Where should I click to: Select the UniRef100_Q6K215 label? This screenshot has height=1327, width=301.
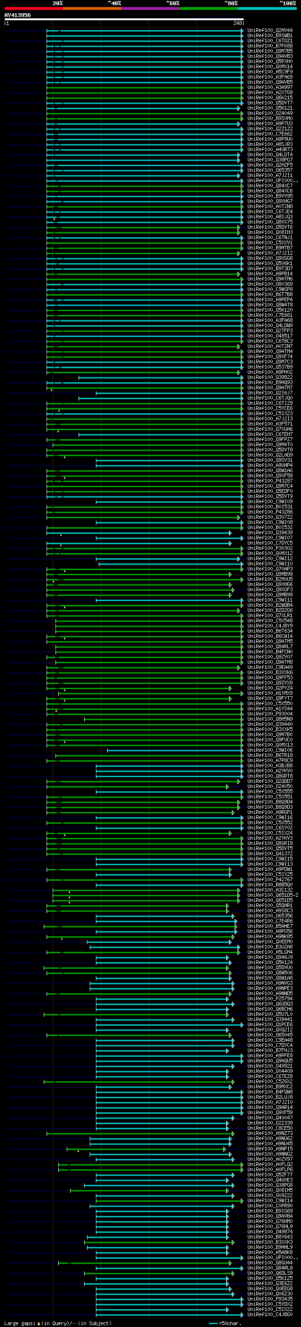click(270, 98)
